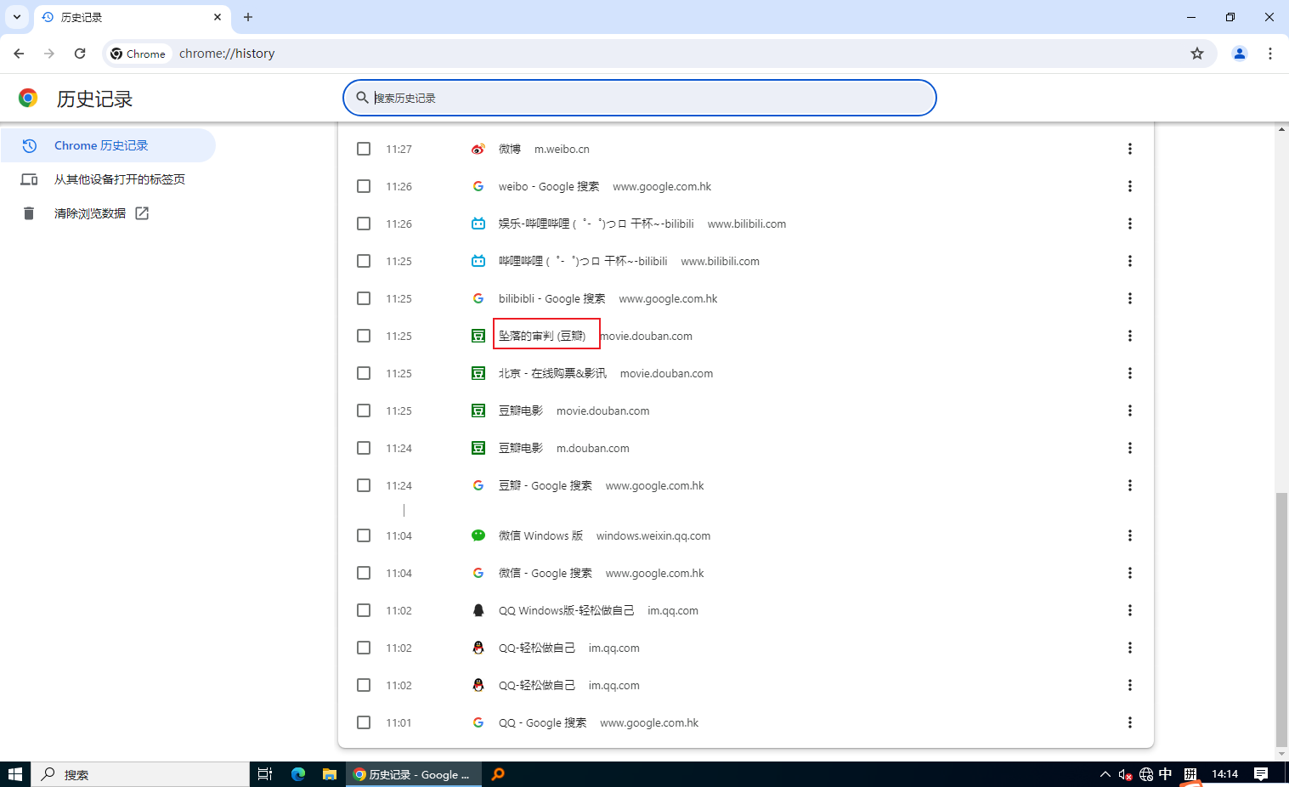This screenshot has height=787, width=1289.
Task: Open 从其他设备打开的标签页 in the sidebar
Action: (119, 179)
